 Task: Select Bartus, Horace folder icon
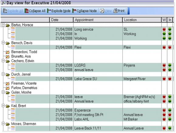pyautogui.click(x=8, y=25)
